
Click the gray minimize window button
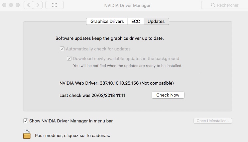11,5
